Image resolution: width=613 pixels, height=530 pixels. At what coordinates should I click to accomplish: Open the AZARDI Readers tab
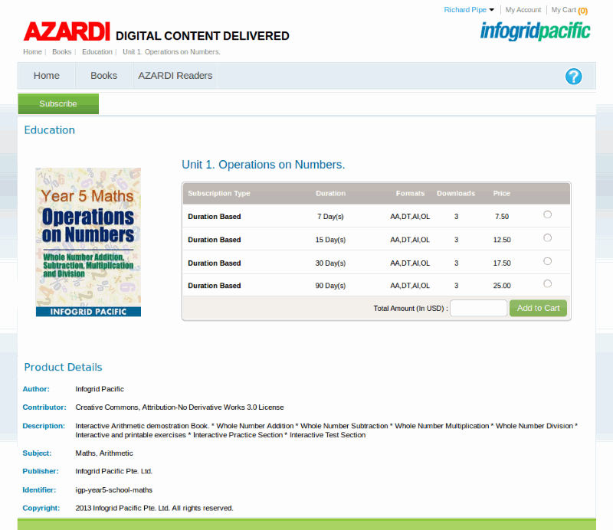click(x=175, y=75)
